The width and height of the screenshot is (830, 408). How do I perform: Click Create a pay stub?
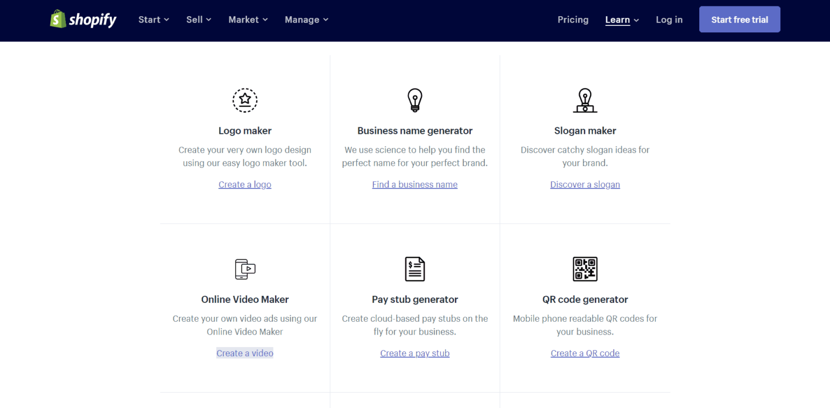(414, 353)
